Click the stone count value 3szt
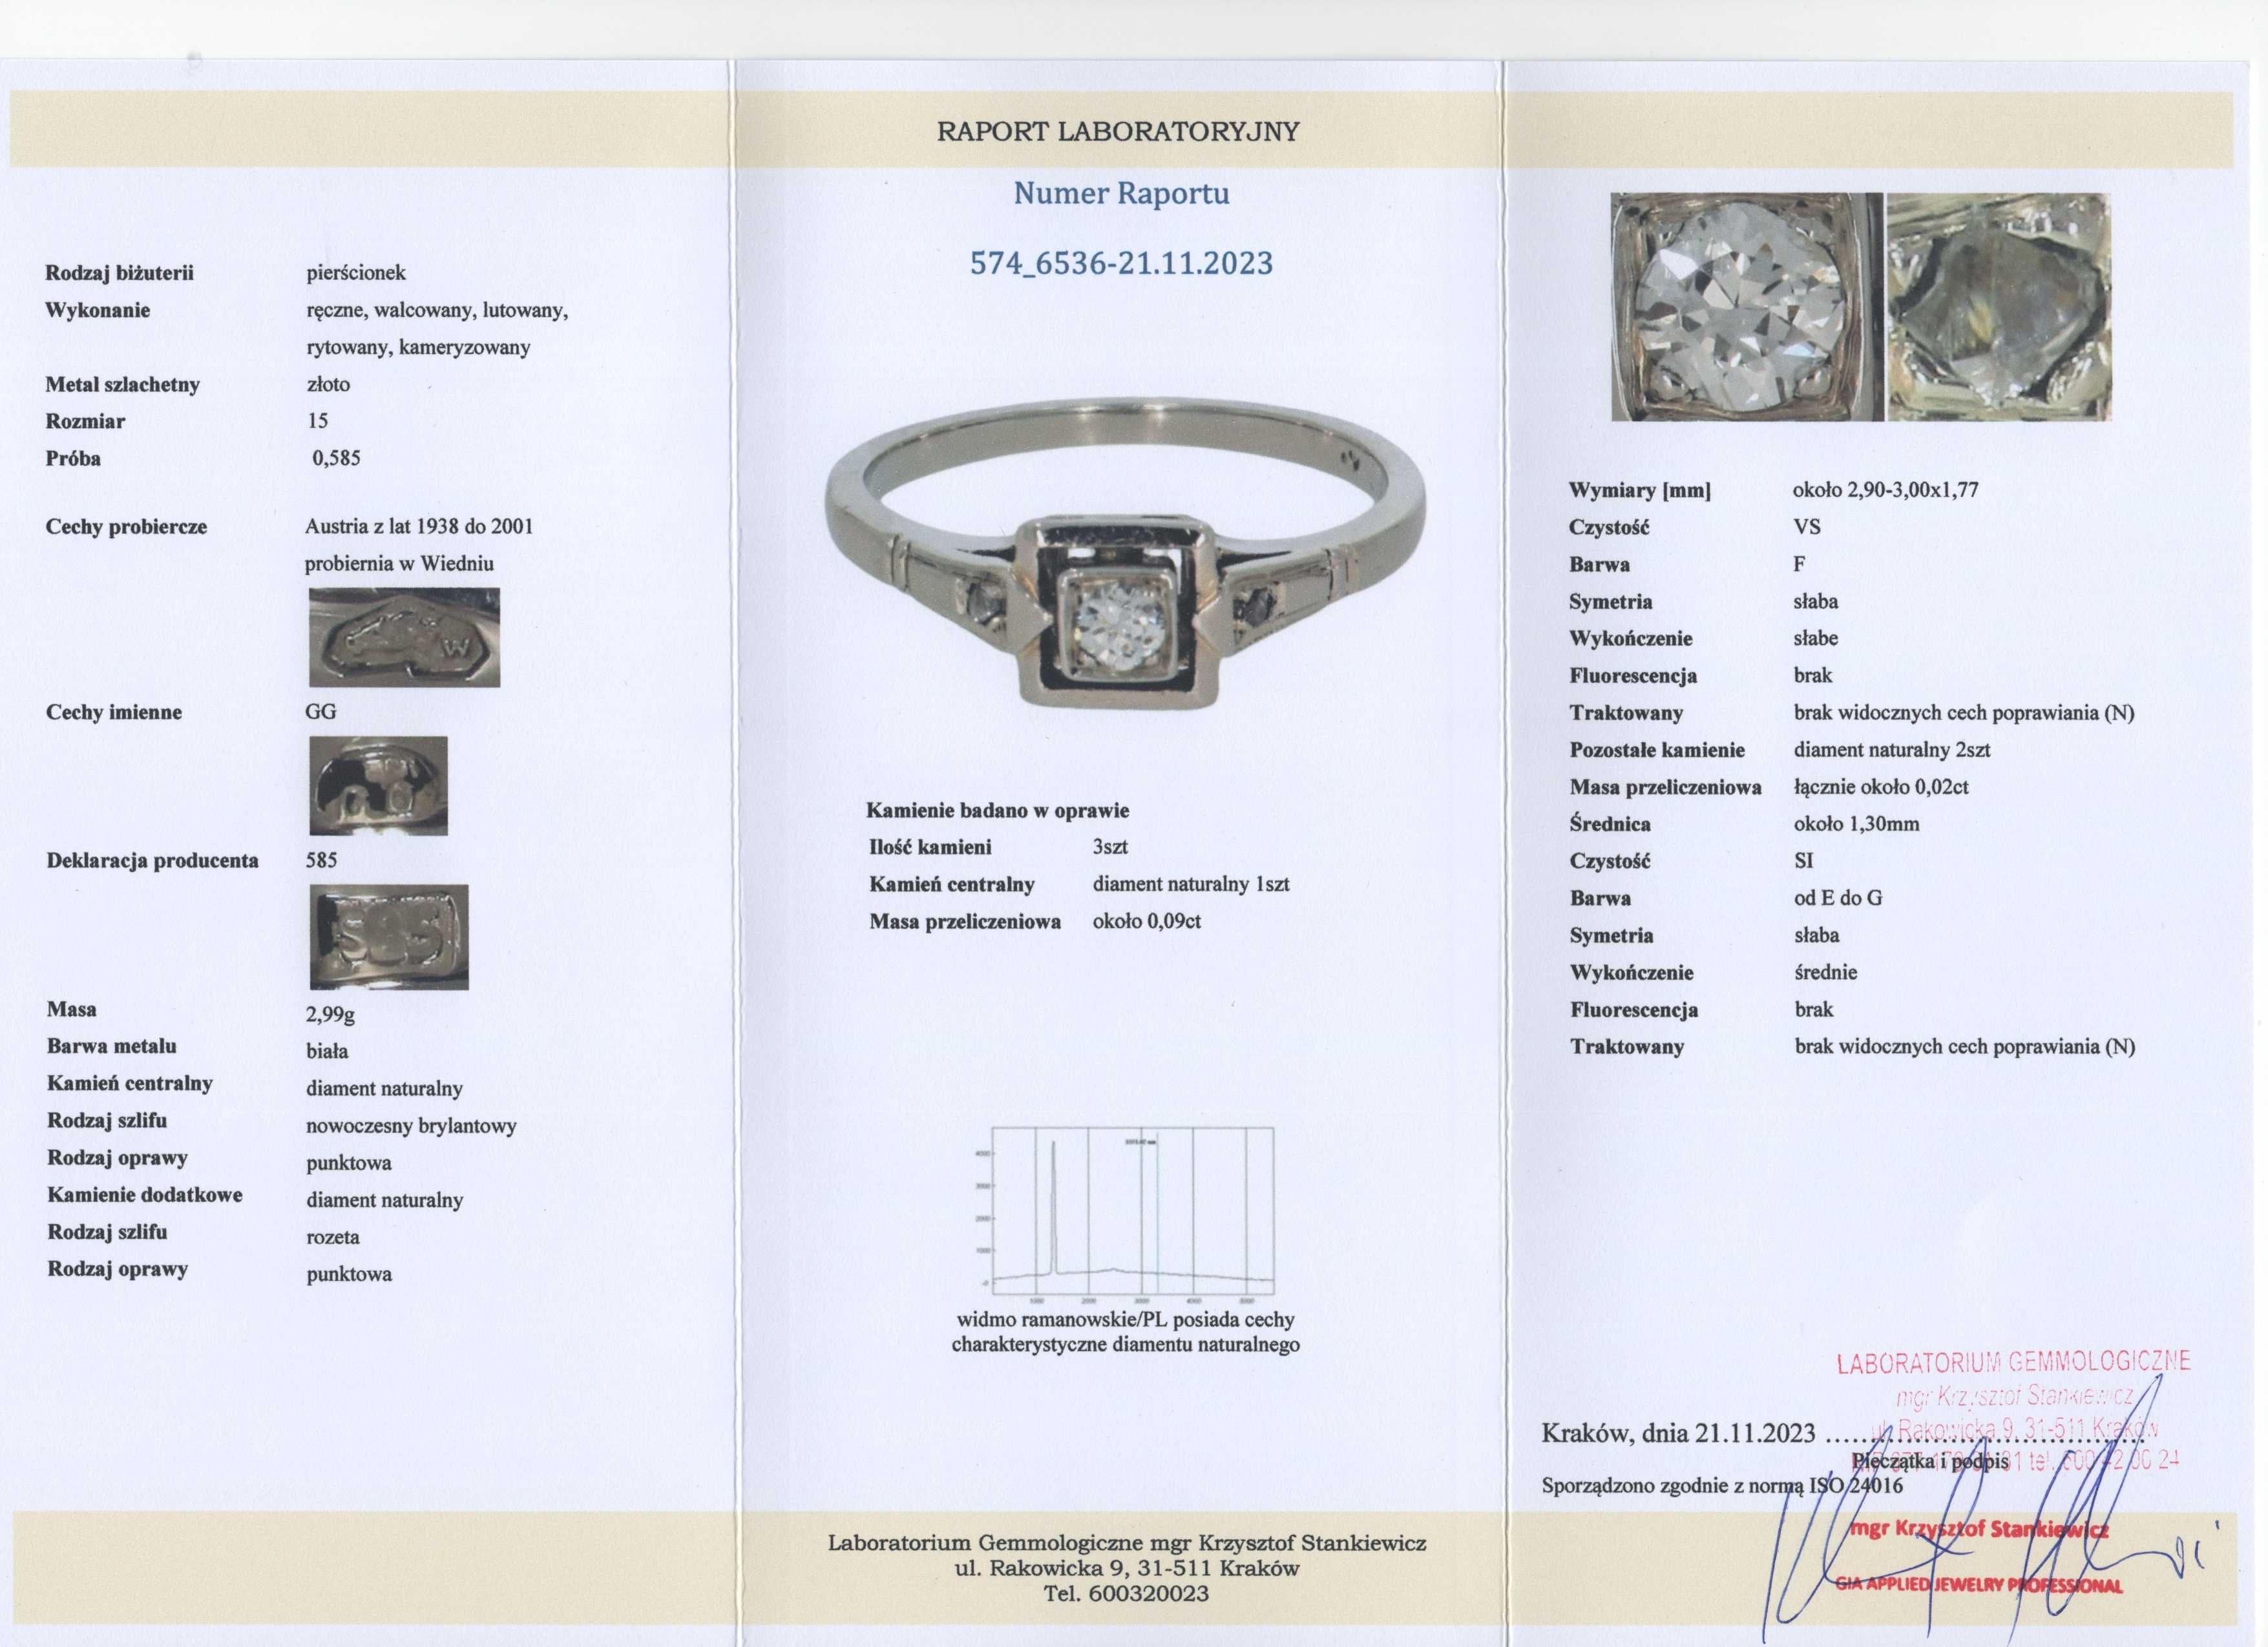2268x1647 pixels. (x=1110, y=847)
